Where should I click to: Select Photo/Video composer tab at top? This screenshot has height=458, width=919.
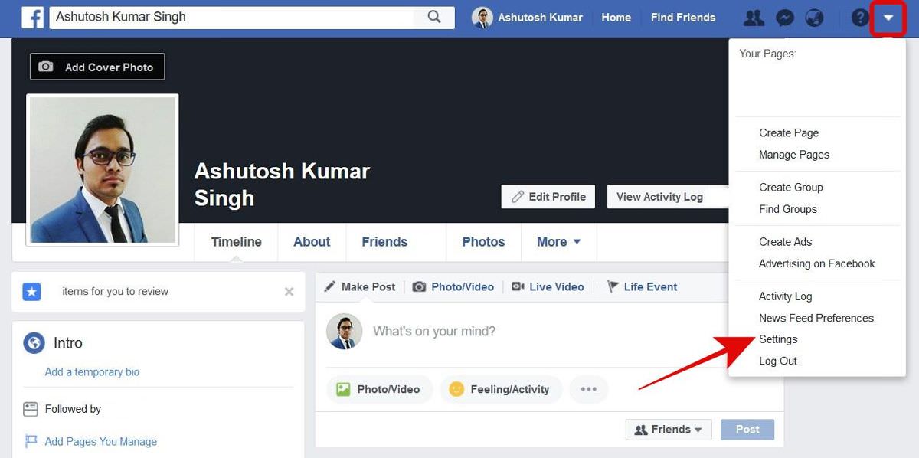(x=453, y=286)
